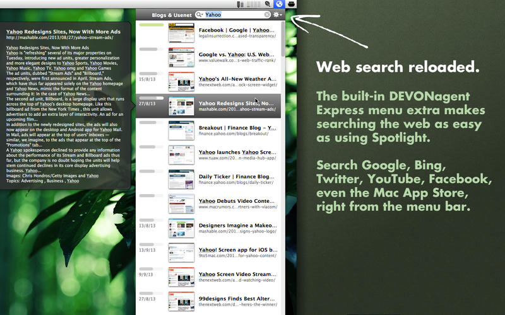Screen dimensions: 505x315
Task: Open Yahoo's All-New Weather result
Action: (208, 82)
